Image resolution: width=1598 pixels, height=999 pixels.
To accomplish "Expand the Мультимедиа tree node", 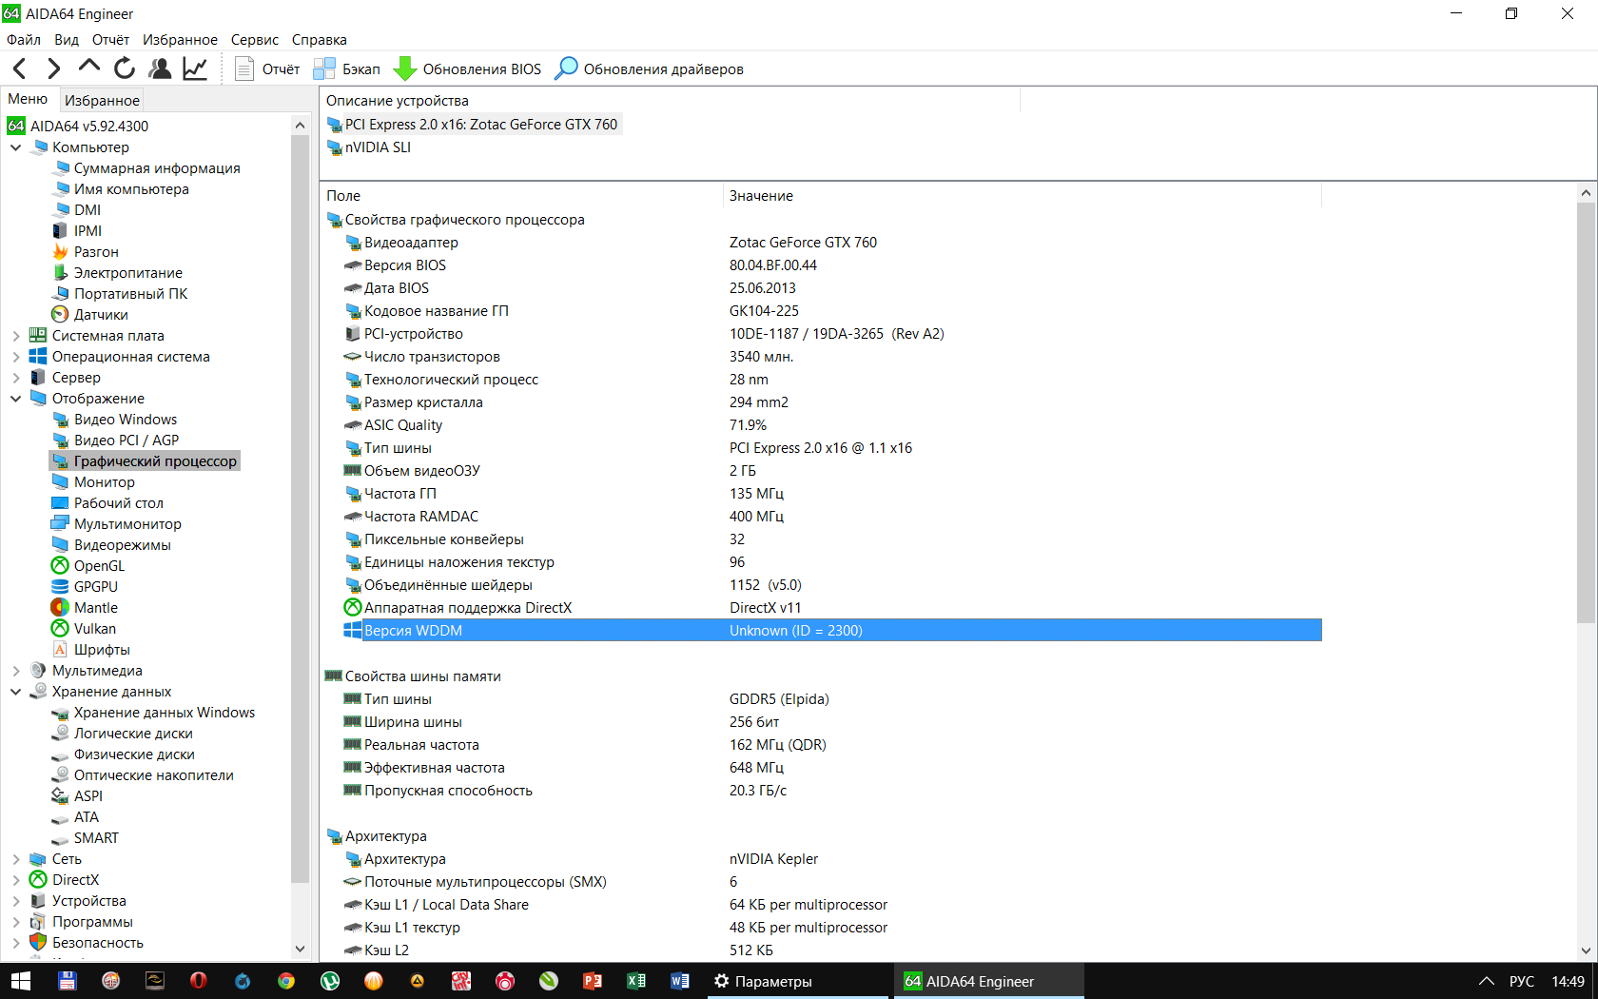I will coord(16,671).
